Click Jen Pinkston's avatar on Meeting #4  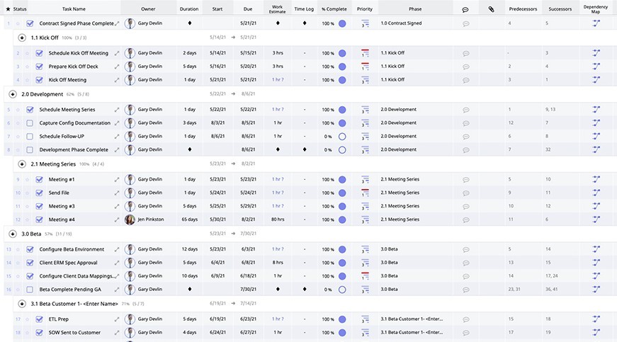130,220
